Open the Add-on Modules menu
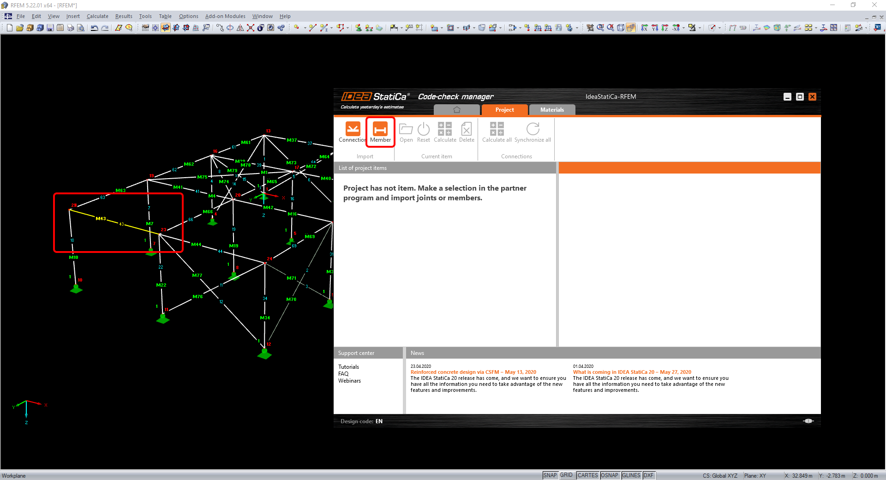 [225, 16]
